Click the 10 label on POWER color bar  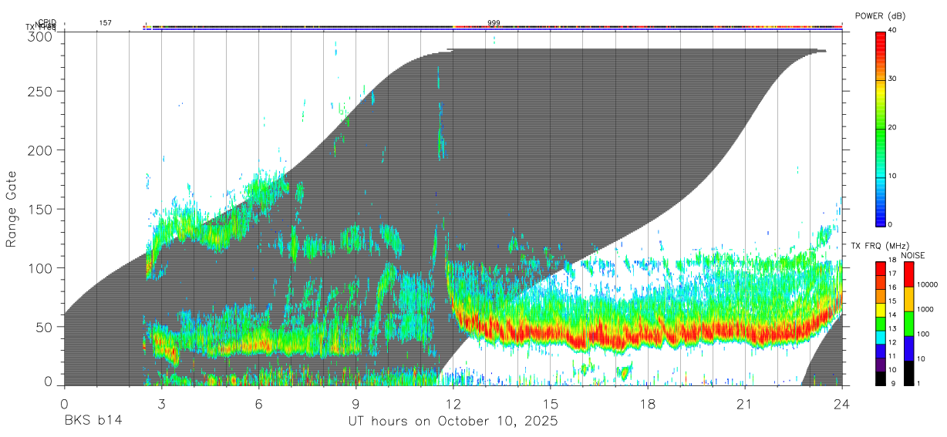893,176
